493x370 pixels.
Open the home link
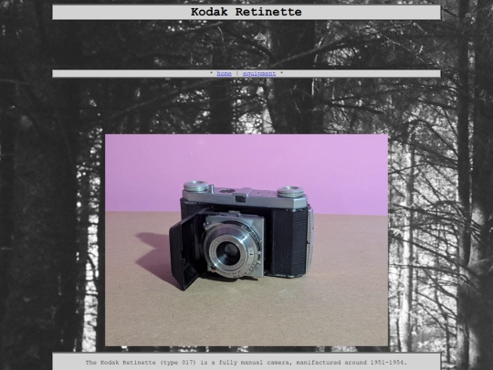click(225, 73)
